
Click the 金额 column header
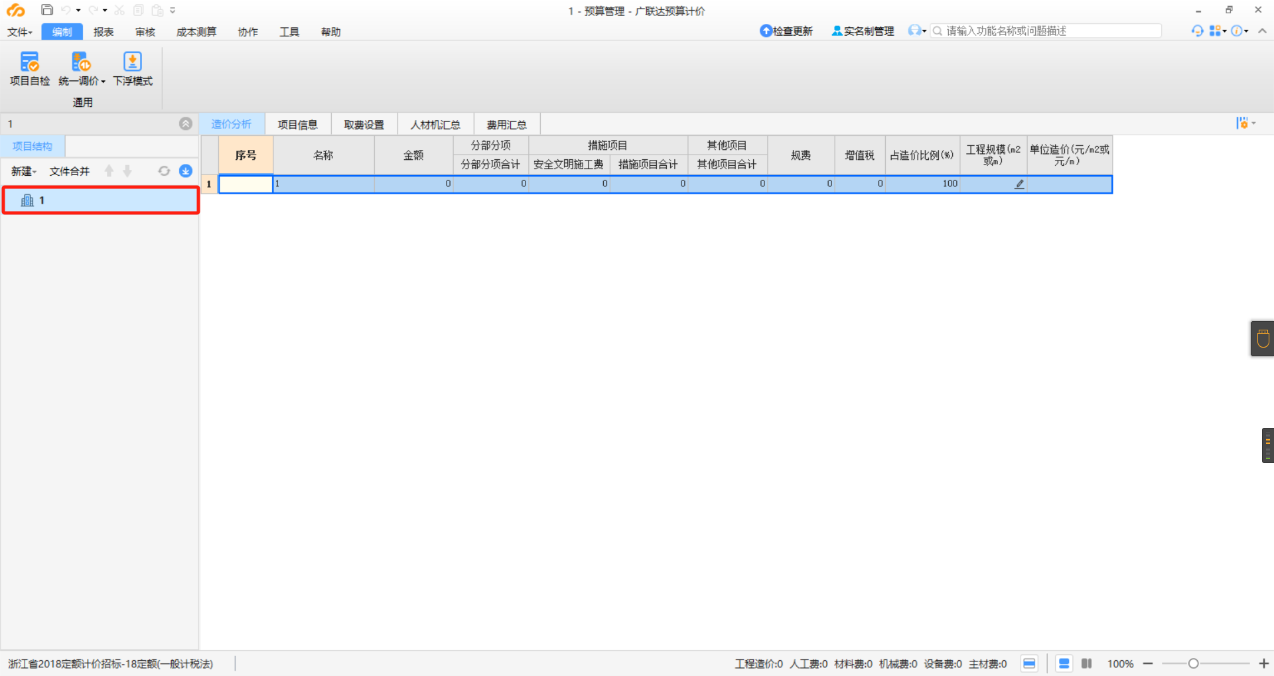tap(413, 155)
